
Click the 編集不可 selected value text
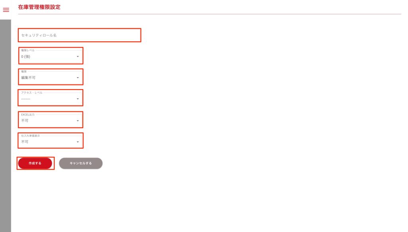(28, 78)
